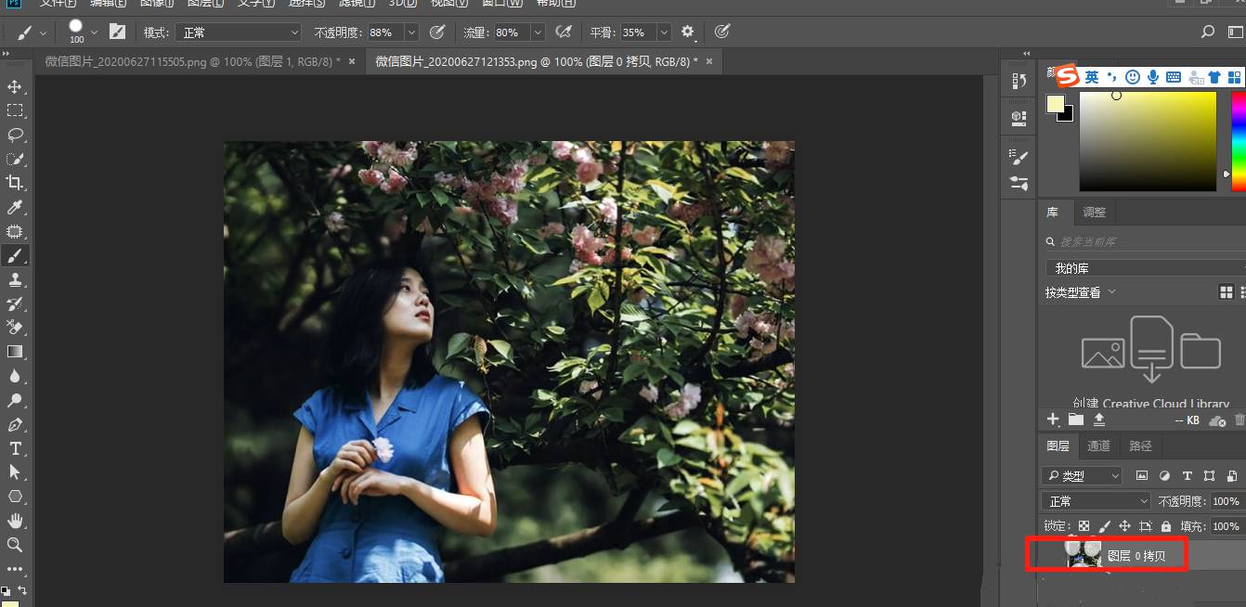The width and height of the screenshot is (1246, 607).
Task: Select the Horizontal Type tool
Action: 15,448
